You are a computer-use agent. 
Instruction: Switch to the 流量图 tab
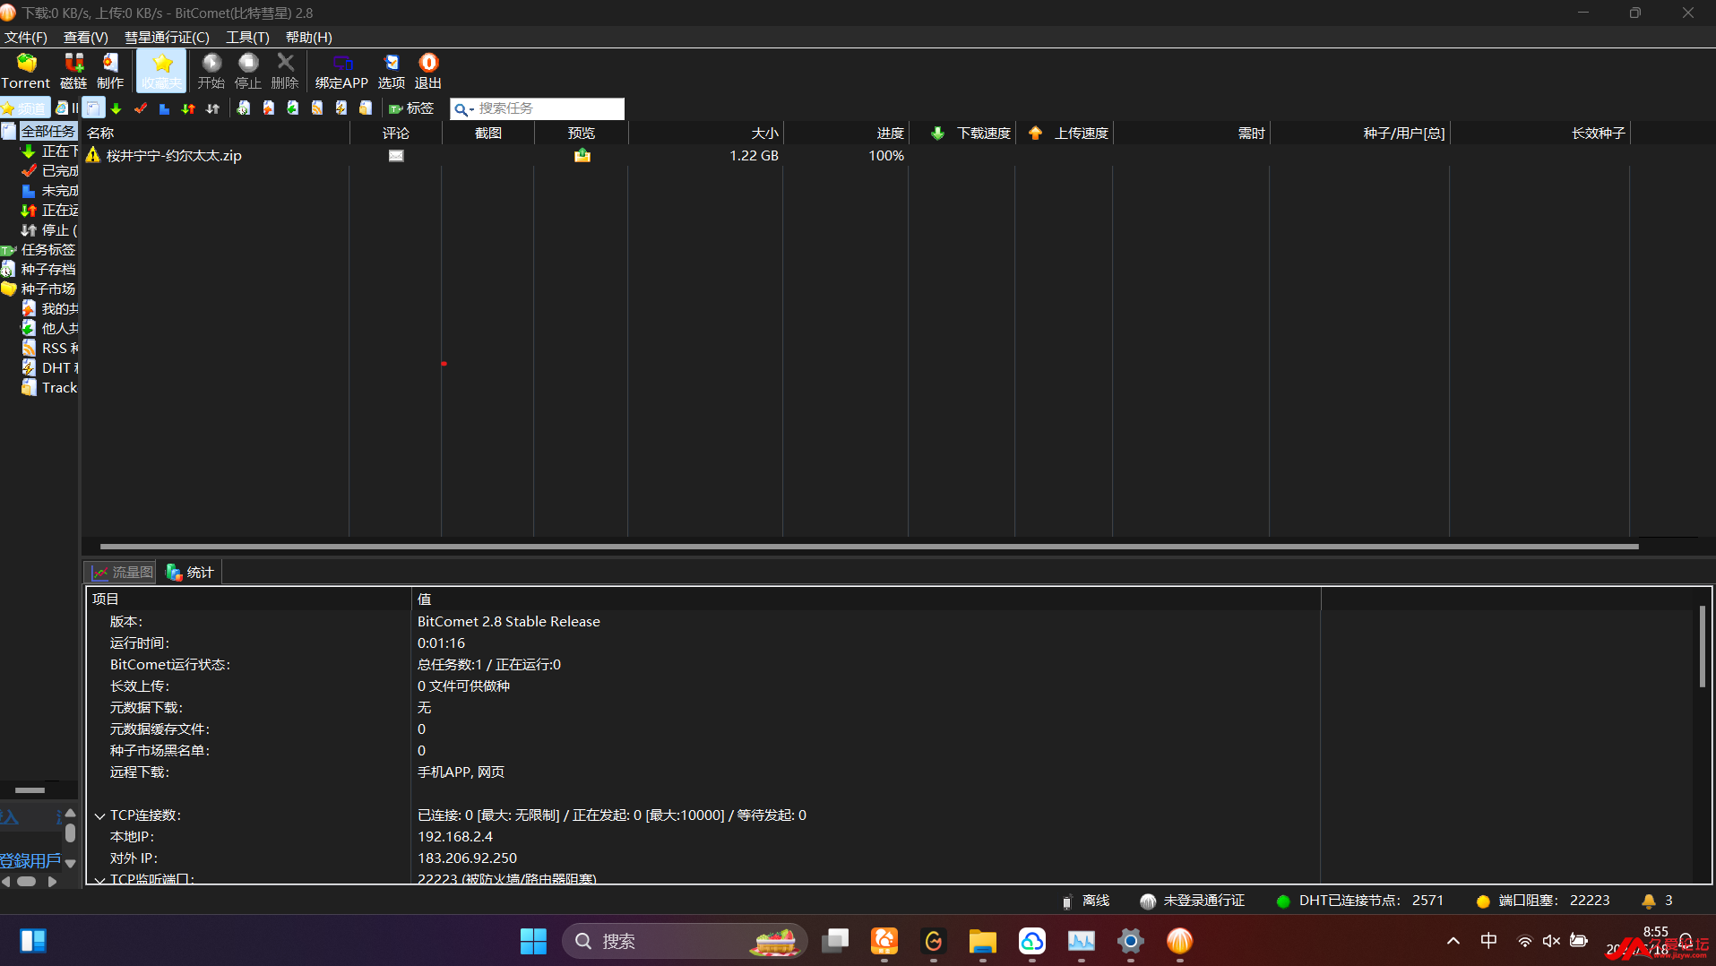(121, 572)
